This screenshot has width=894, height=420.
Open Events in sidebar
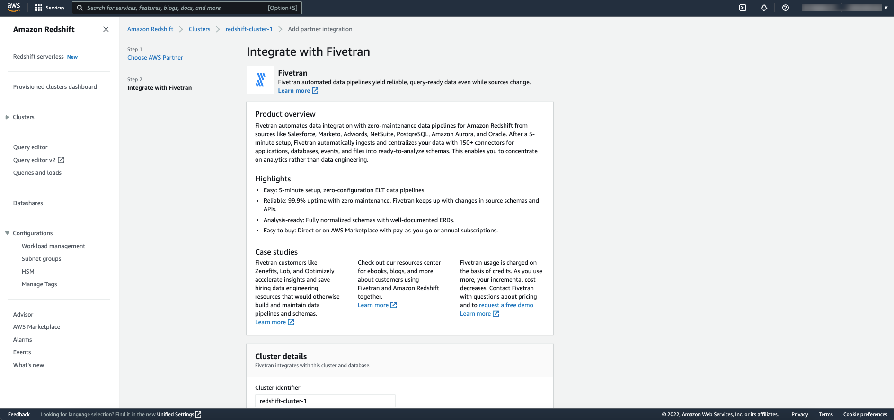[x=22, y=352]
